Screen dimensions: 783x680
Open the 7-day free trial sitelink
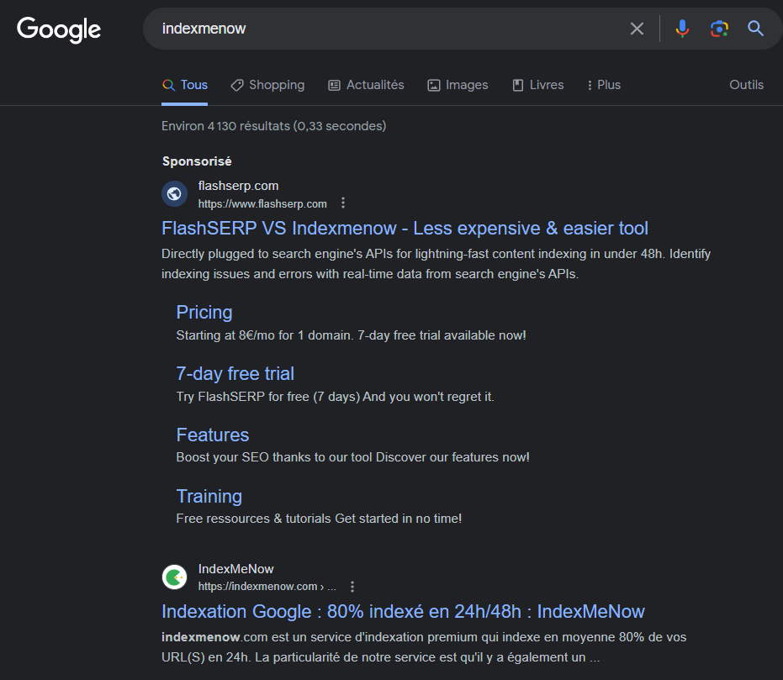(x=235, y=374)
